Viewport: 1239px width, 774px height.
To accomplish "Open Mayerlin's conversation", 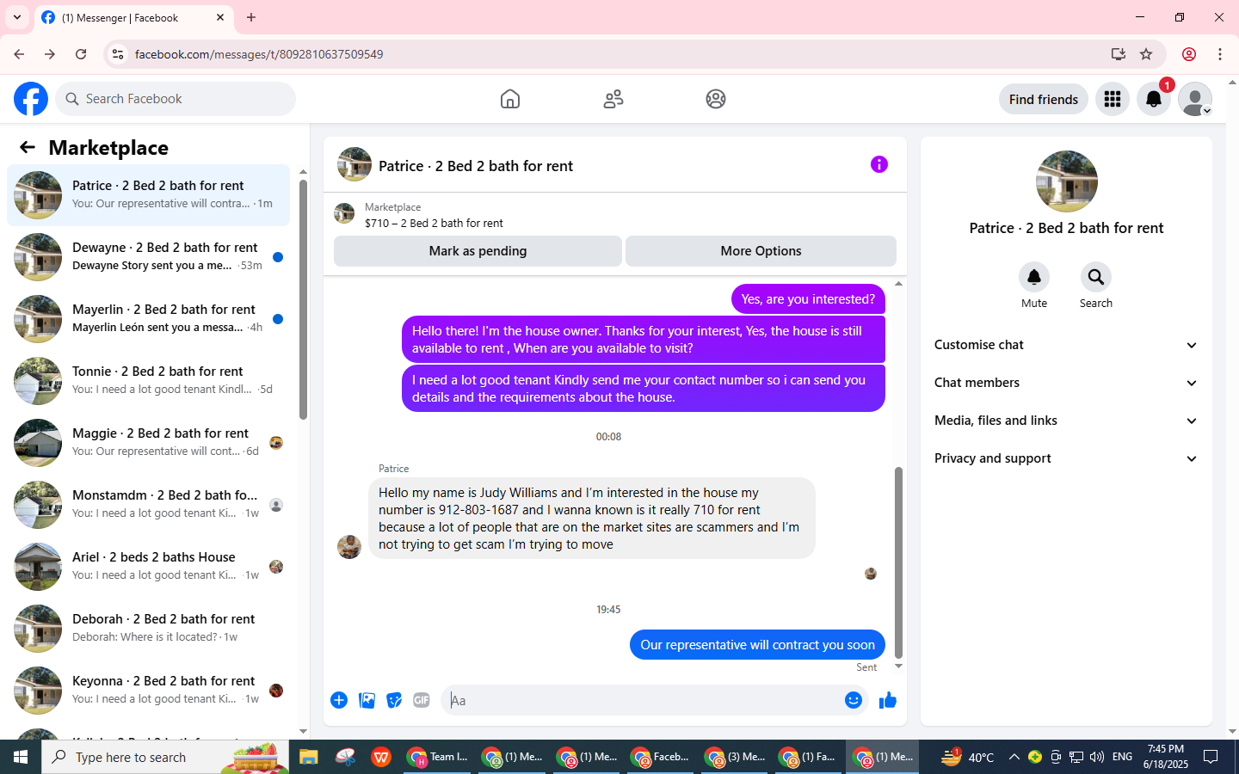I will pyautogui.click(x=148, y=318).
